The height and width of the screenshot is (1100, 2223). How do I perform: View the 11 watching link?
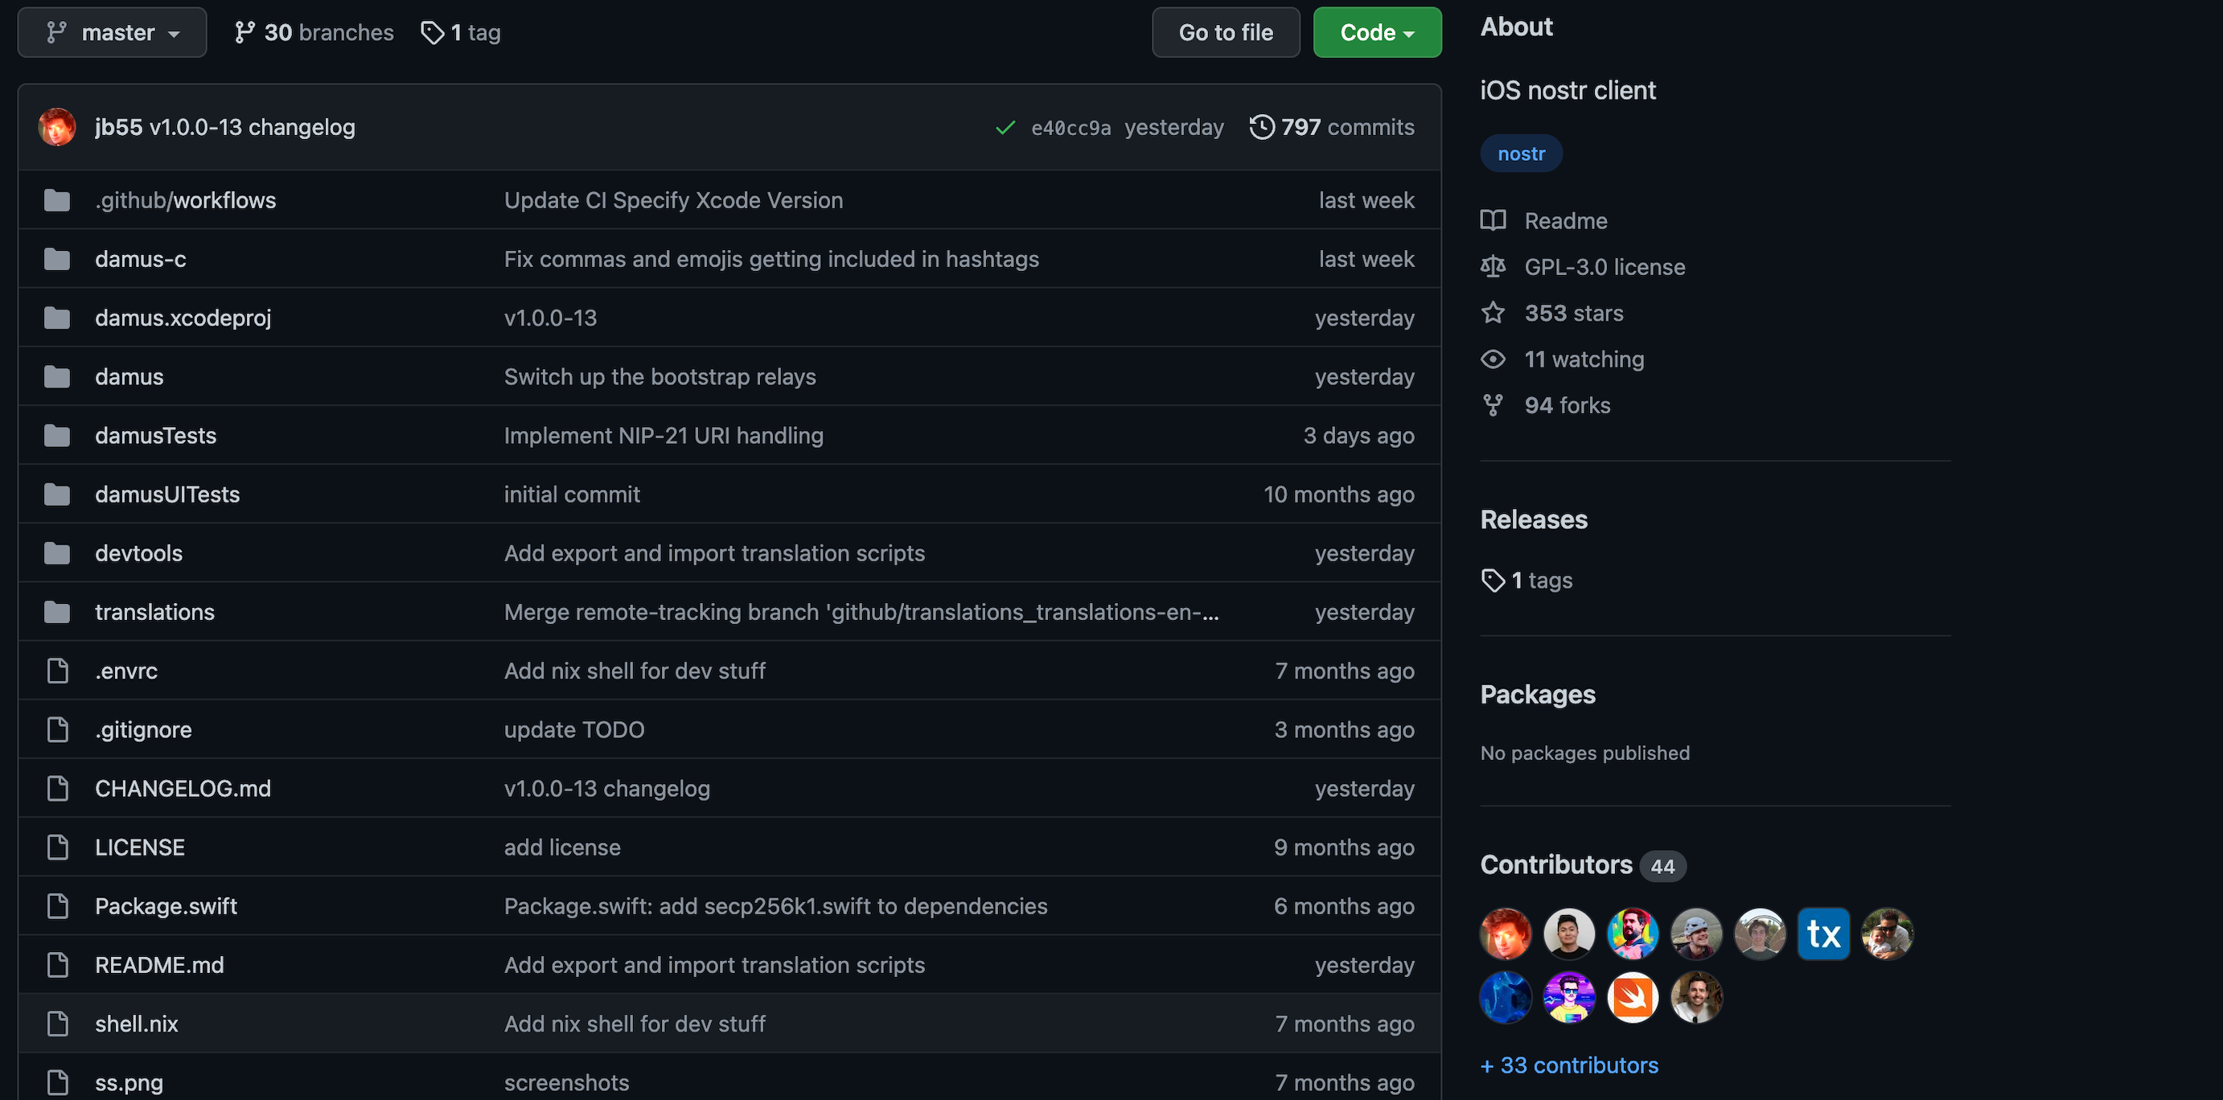pyautogui.click(x=1563, y=359)
